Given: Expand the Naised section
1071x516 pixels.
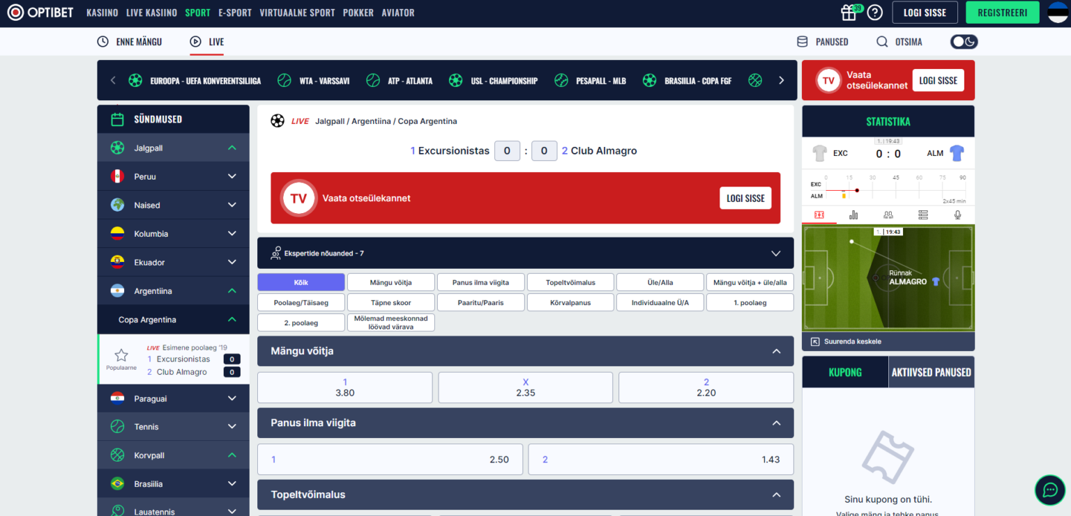Looking at the screenshot, I should tap(232, 205).
